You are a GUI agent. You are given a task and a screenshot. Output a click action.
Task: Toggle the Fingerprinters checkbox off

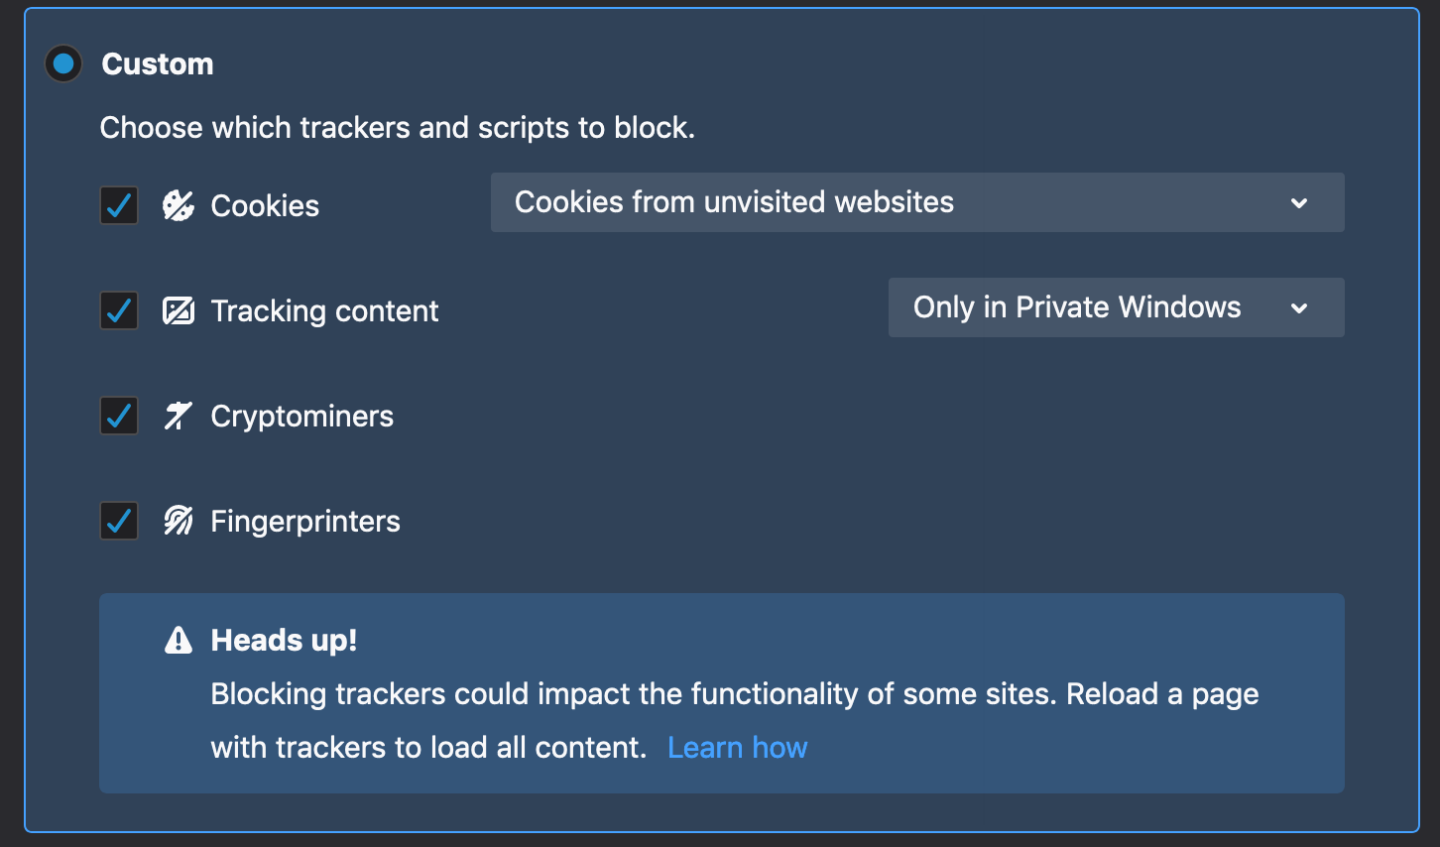(118, 521)
